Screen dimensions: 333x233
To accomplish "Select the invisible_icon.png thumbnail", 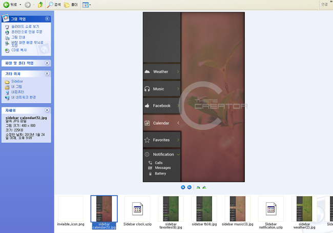I will pyautogui.click(x=71, y=209).
